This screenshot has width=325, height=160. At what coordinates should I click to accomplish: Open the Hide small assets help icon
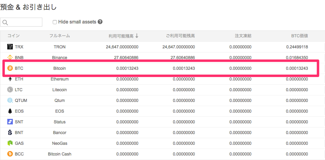tap(100, 22)
